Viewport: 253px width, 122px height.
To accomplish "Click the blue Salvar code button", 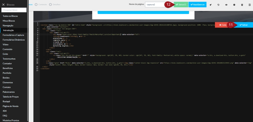I will tap(244, 25).
